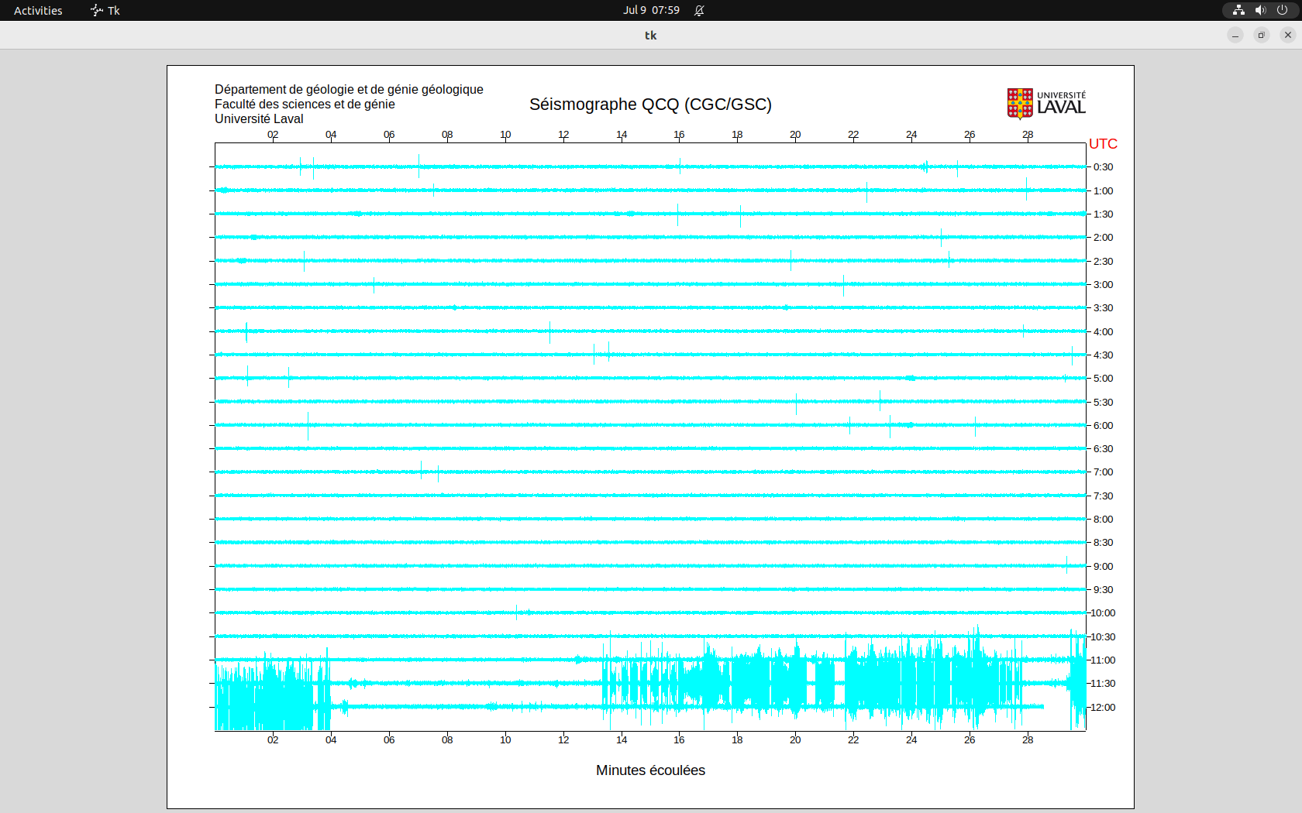1302x813 pixels.
Task: Click the red UTC label
Action: pyautogui.click(x=1103, y=144)
